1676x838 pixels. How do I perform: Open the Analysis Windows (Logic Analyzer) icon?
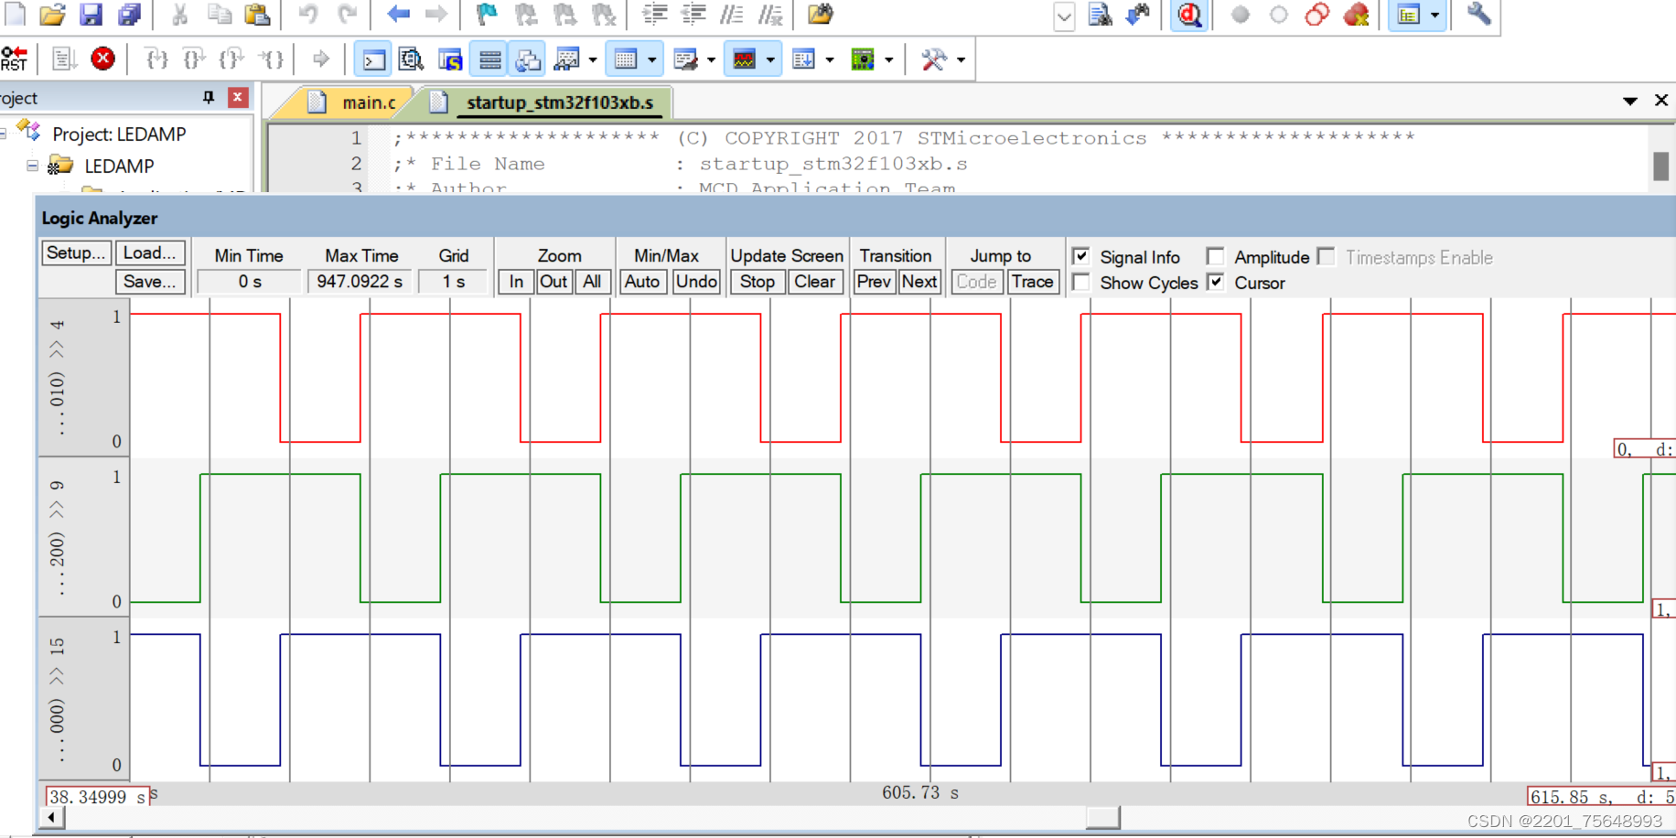745,60
